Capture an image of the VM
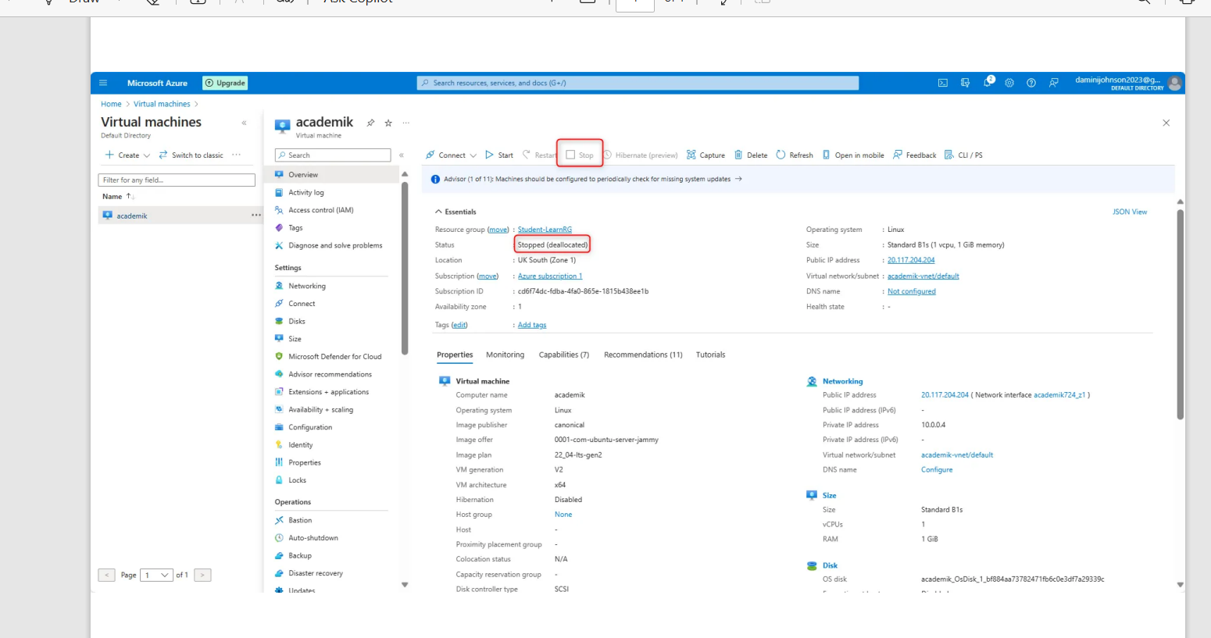The height and width of the screenshot is (638, 1211). pos(706,155)
